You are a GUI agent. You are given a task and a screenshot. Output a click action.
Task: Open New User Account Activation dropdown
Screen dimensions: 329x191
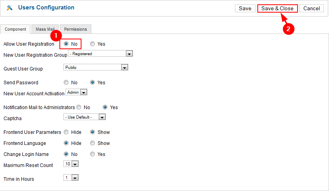pyautogui.click(x=76, y=93)
